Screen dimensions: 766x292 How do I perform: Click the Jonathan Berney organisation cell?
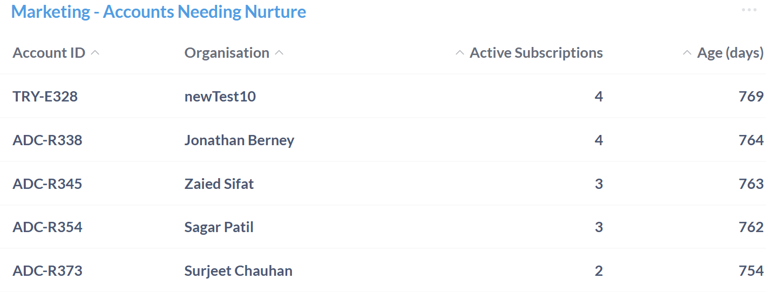[x=239, y=140]
